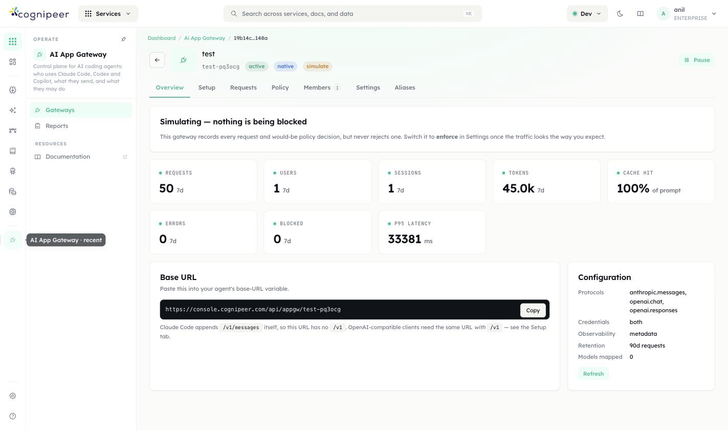Viewport: 728px width, 430px height.
Task: Copy the base URL
Action: click(533, 310)
